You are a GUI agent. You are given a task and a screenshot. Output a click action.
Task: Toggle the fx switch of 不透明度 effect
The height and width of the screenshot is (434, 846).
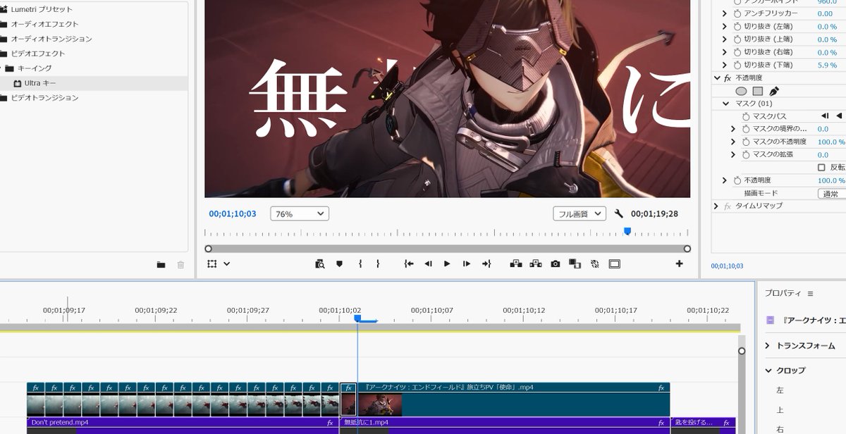coord(728,78)
